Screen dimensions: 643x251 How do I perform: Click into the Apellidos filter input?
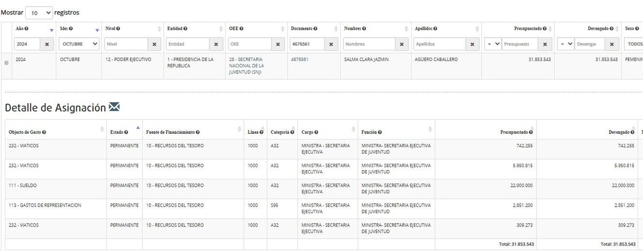(x=440, y=44)
